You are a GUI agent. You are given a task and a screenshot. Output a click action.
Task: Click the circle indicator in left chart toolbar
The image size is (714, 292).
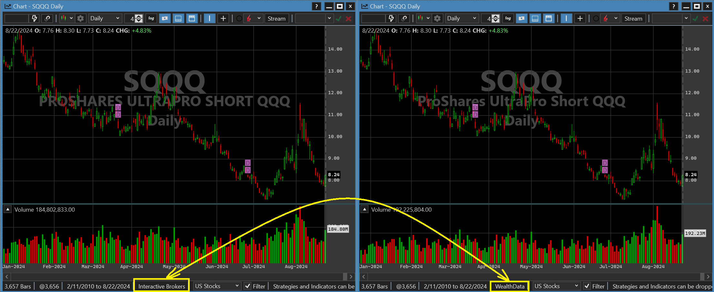(x=239, y=18)
